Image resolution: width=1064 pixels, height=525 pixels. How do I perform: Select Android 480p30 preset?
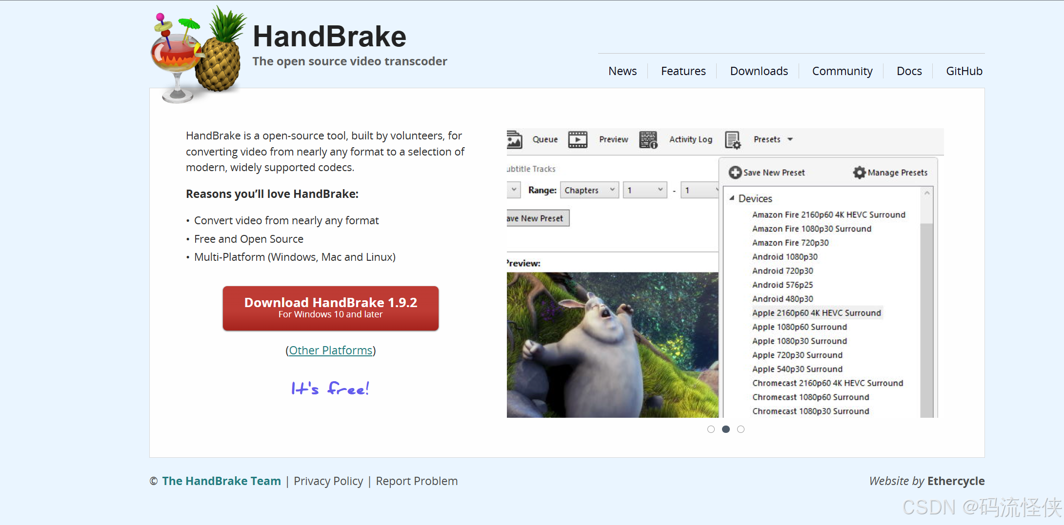pos(783,299)
